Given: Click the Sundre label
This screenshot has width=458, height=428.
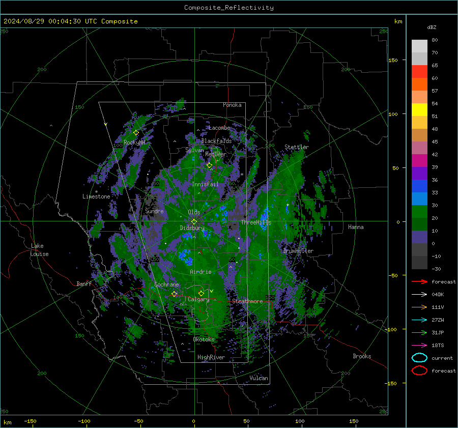Looking at the screenshot, I should coord(154,211).
